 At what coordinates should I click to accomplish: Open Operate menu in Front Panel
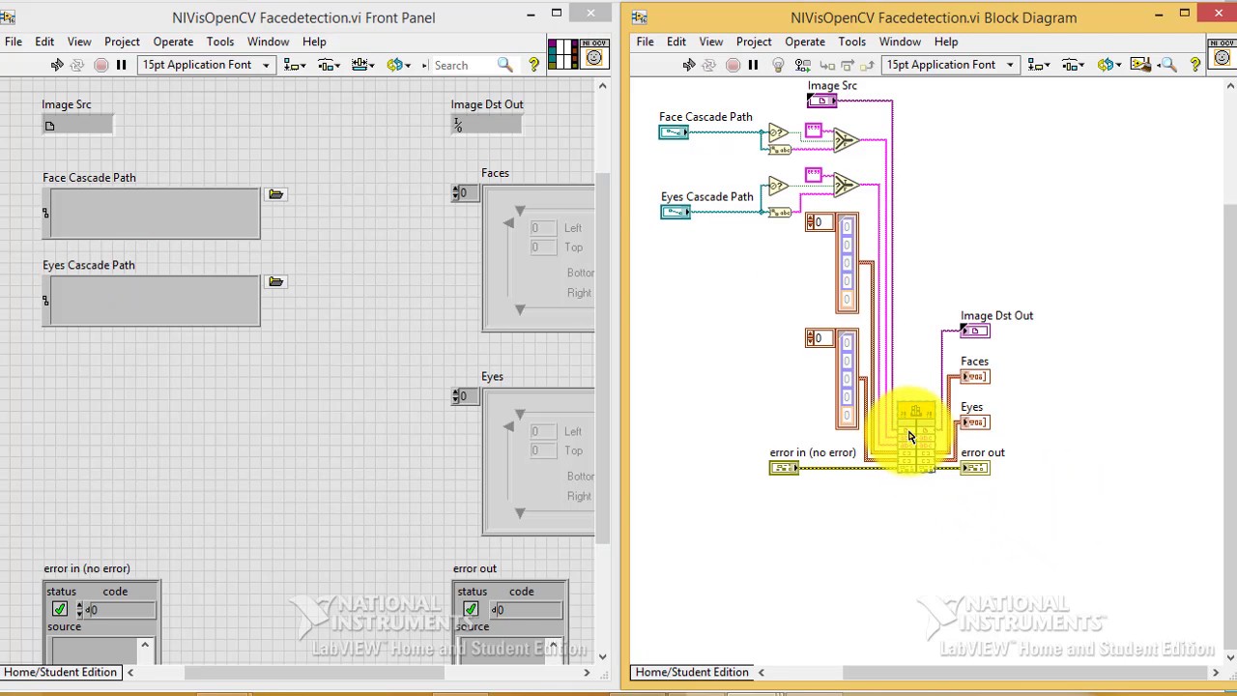tap(173, 42)
